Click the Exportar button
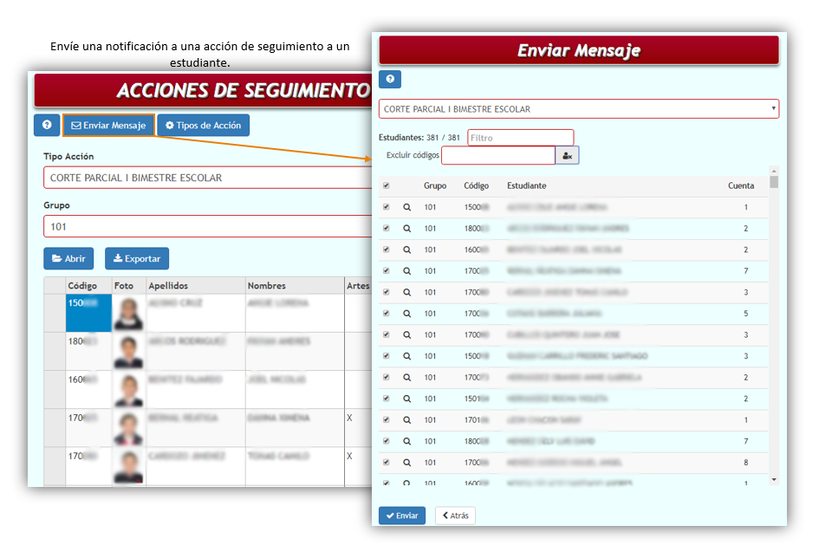Screen dimensions: 819x558 point(137,258)
